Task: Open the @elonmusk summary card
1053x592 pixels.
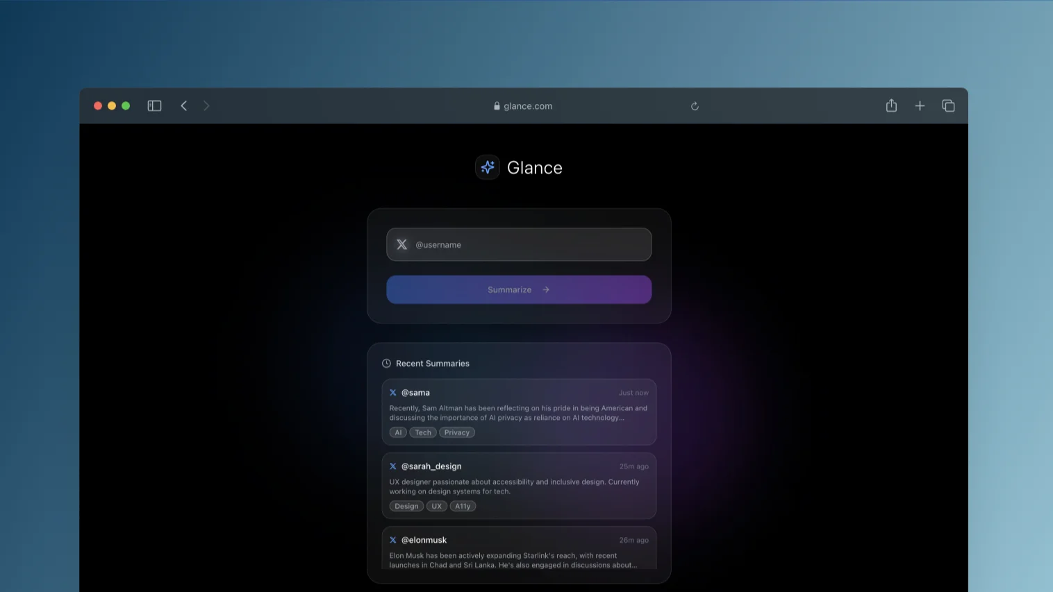Action: pos(519,548)
